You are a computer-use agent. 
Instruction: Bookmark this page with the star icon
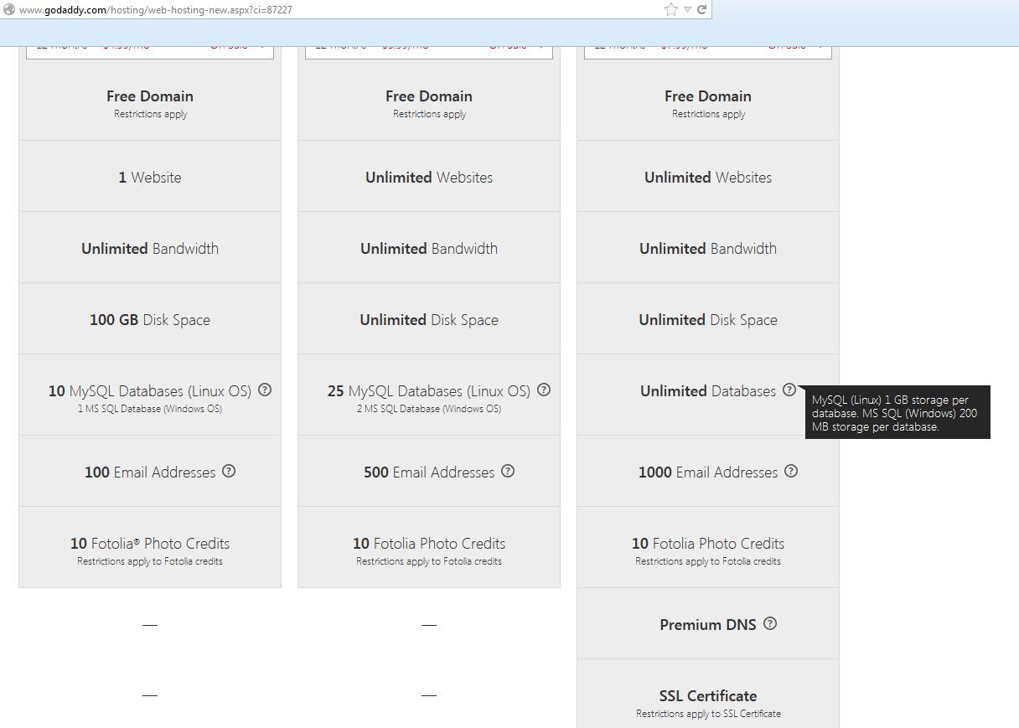671,9
